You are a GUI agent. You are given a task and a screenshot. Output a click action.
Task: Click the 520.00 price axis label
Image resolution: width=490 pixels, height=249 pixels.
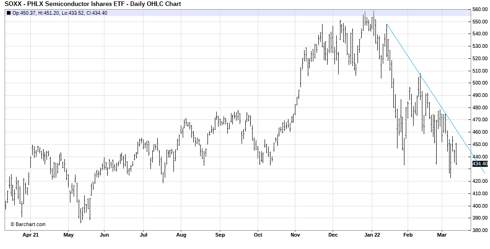click(x=480, y=58)
